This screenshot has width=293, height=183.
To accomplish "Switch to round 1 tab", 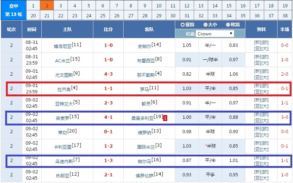I will [x=33, y=6].
